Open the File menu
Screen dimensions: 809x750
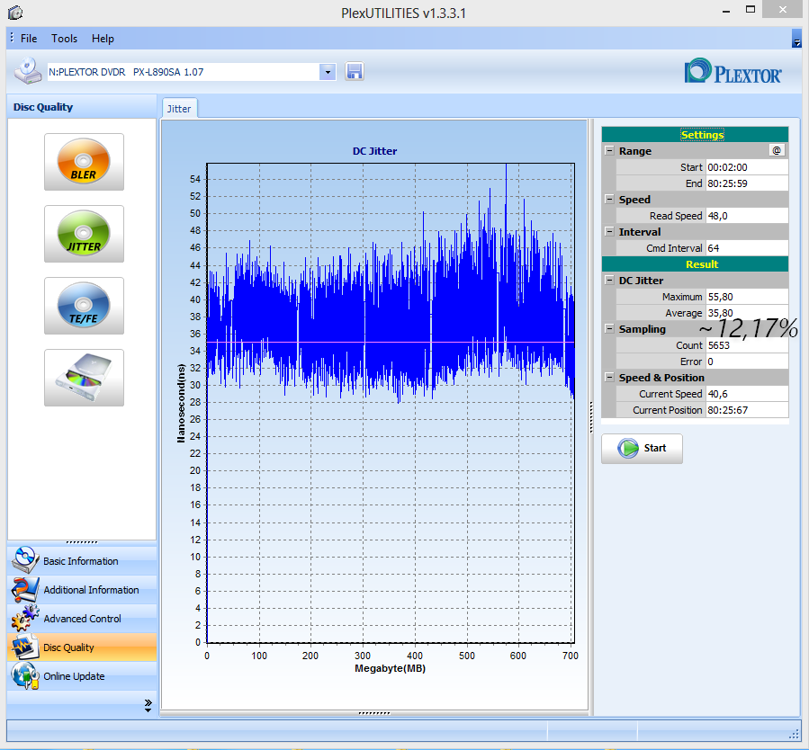pos(29,39)
